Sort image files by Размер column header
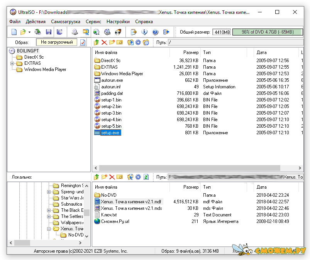Viewport: 310px width, 260px height. pyautogui.click(x=185, y=52)
